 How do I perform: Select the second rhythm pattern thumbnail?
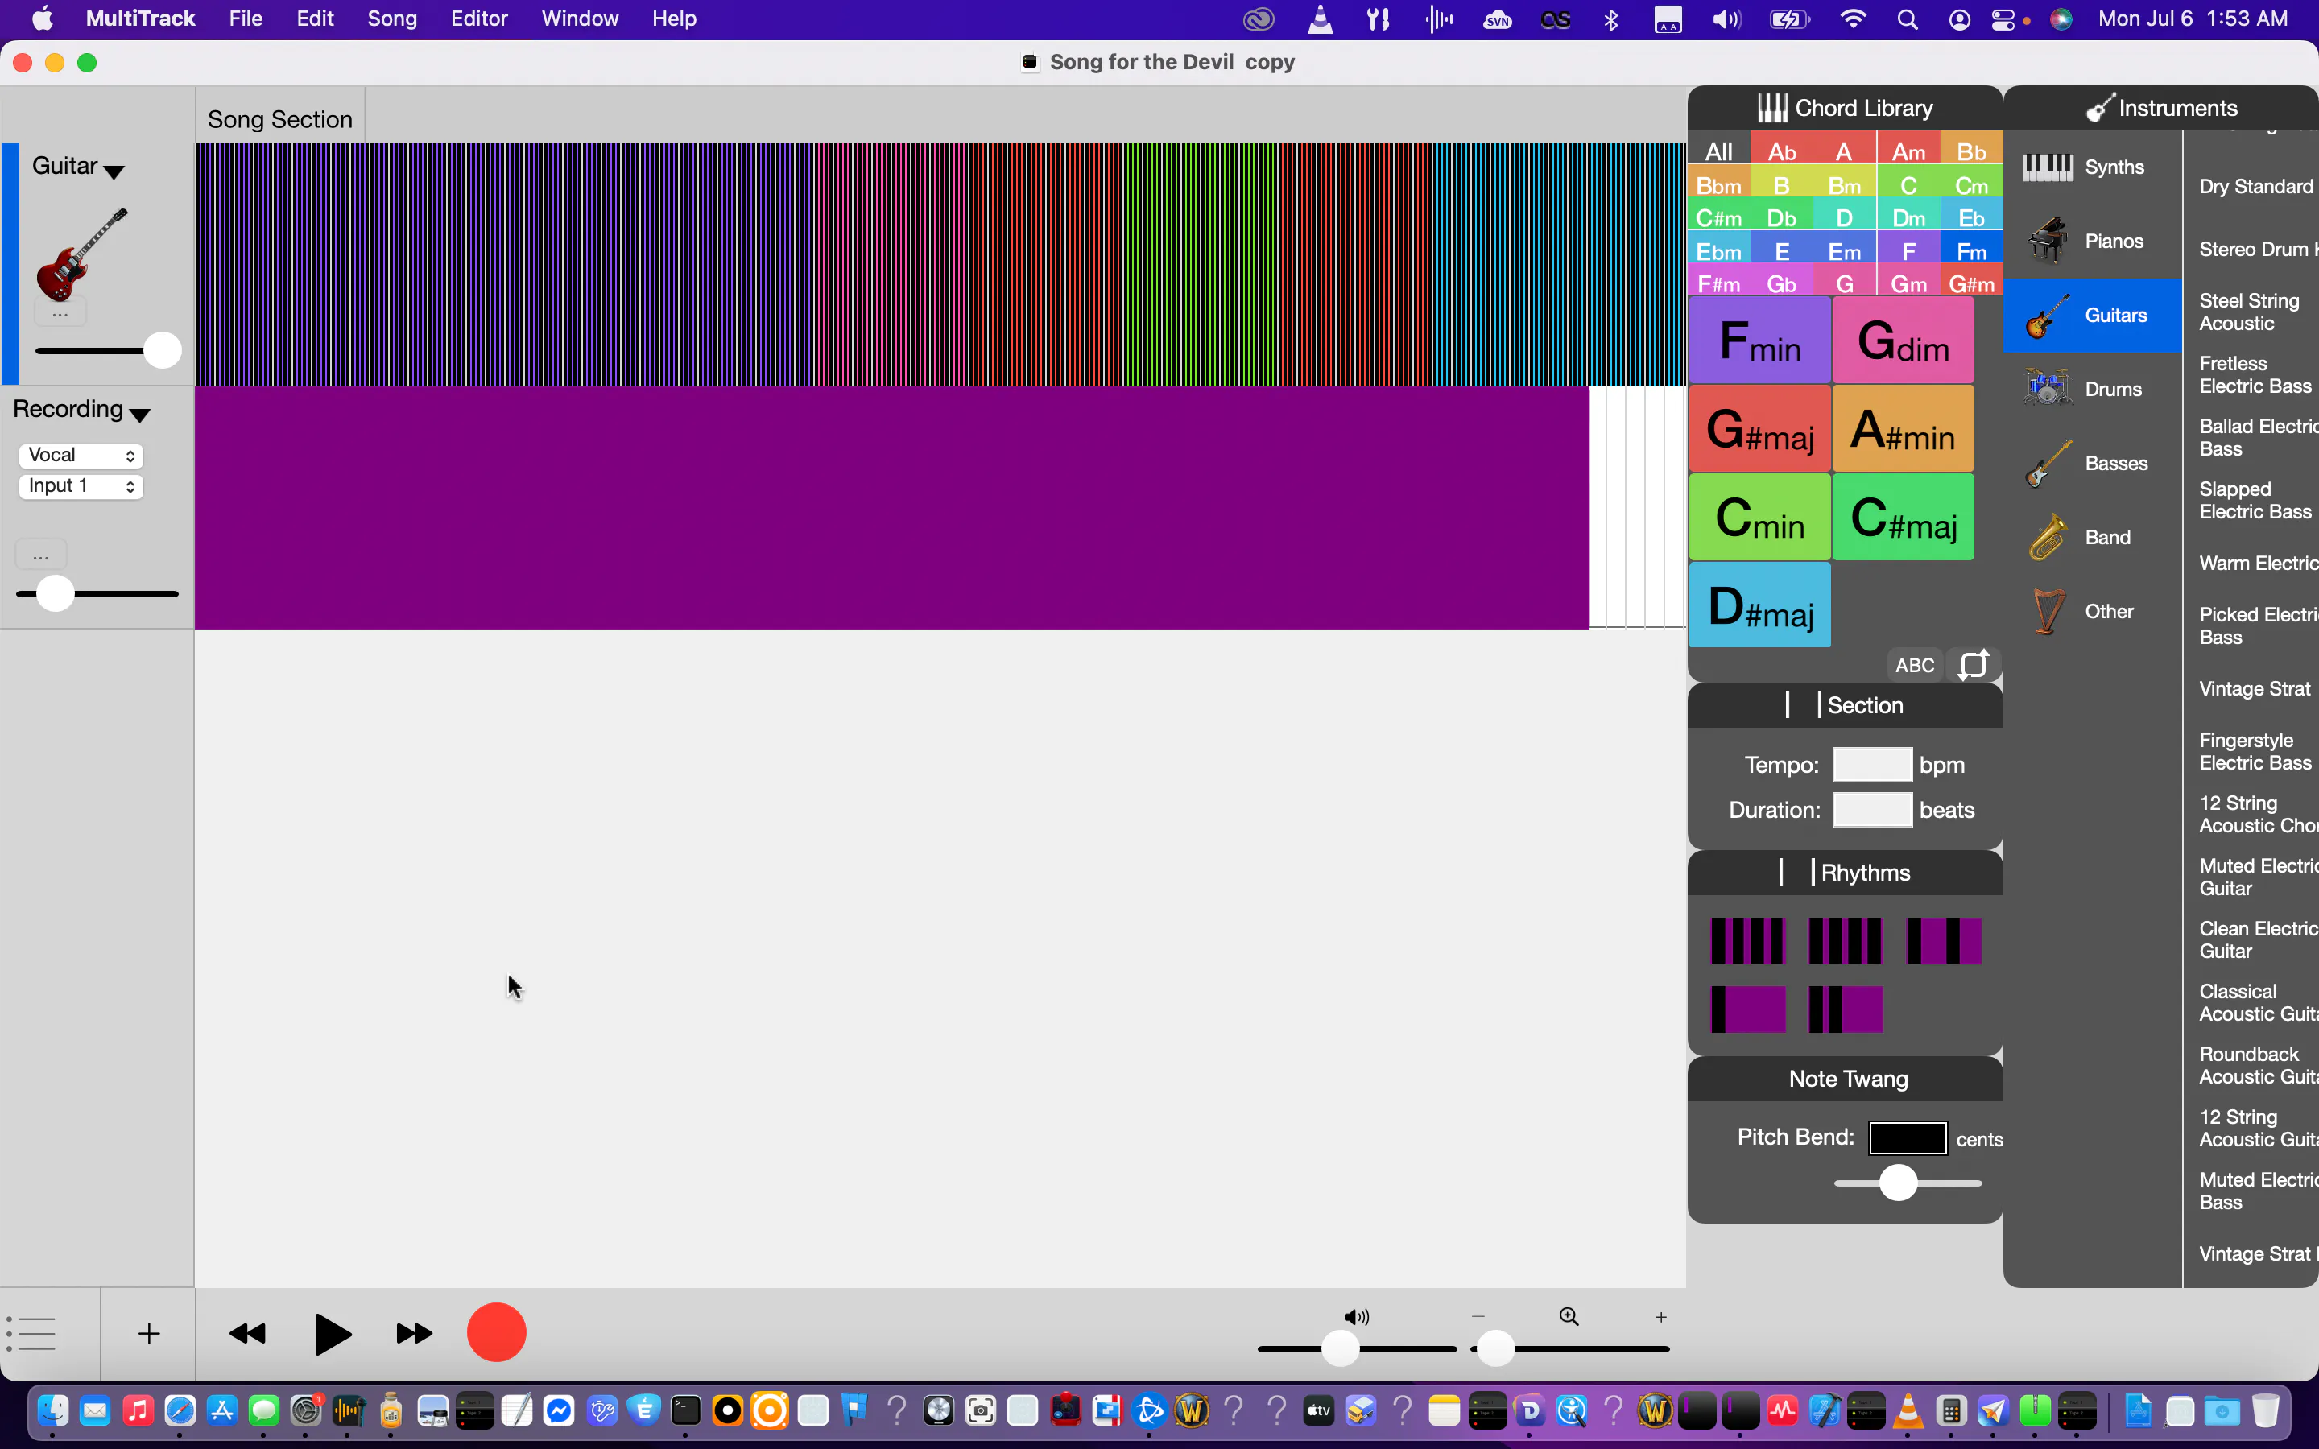[1846, 941]
